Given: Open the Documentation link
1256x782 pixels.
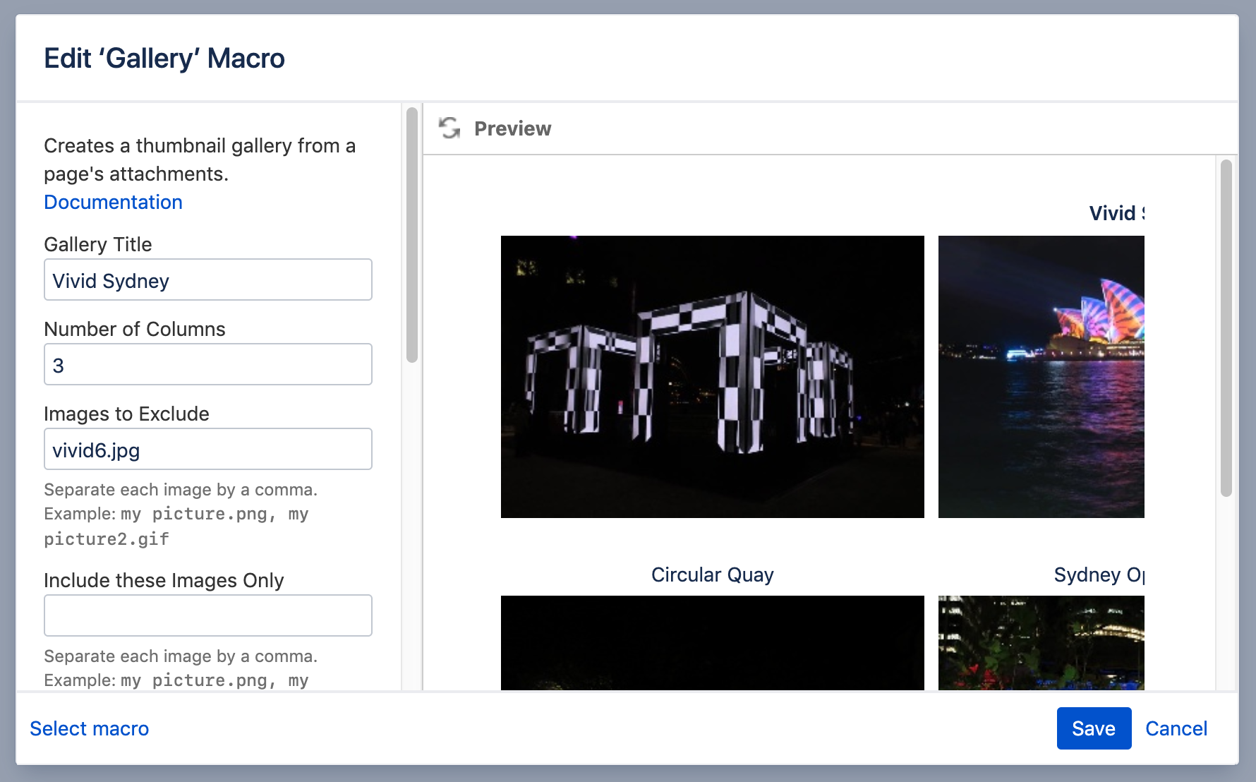Looking at the screenshot, I should point(113,203).
